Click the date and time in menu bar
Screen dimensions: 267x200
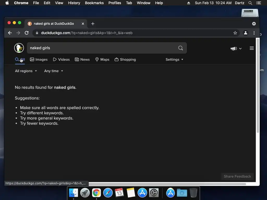[x=213, y=3]
